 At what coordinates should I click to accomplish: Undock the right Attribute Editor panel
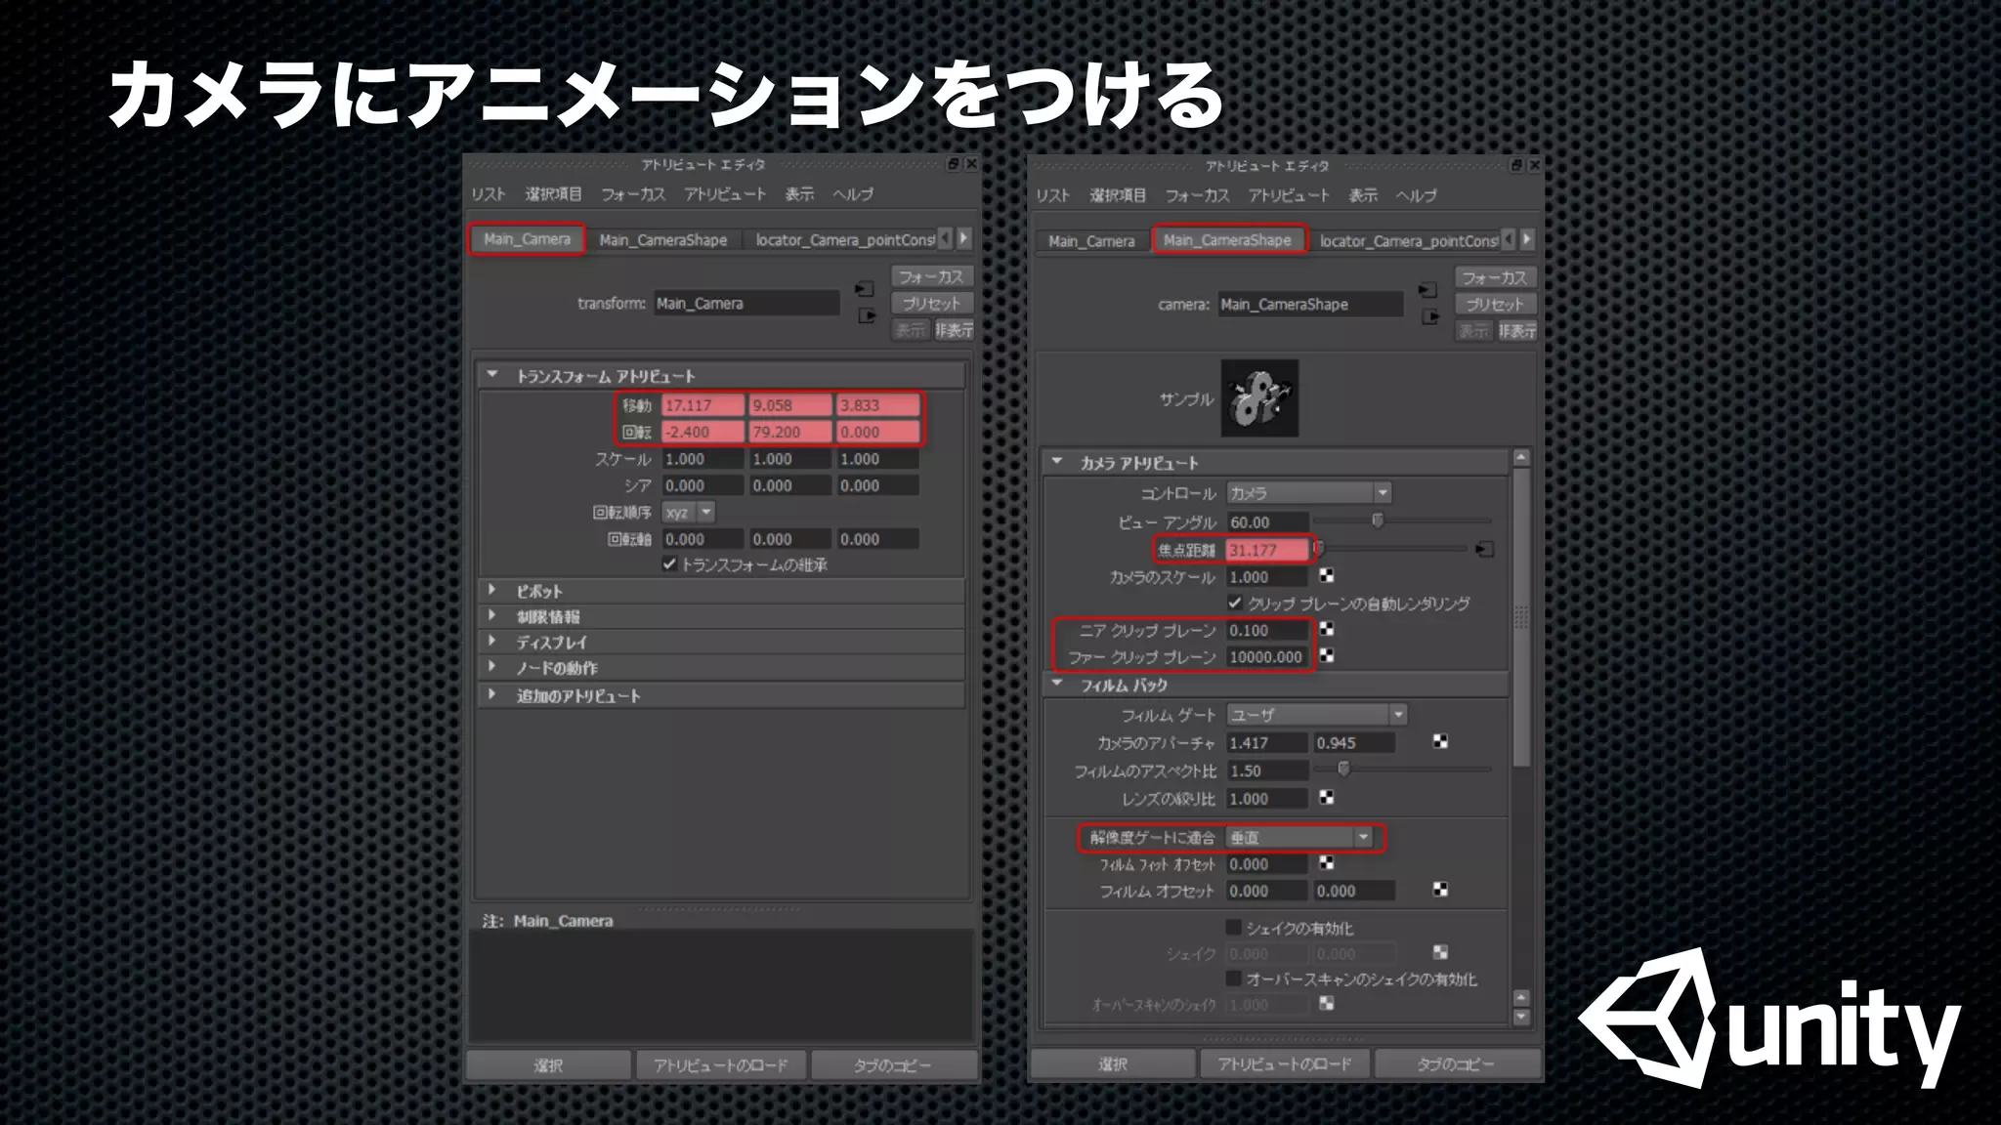(1517, 165)
